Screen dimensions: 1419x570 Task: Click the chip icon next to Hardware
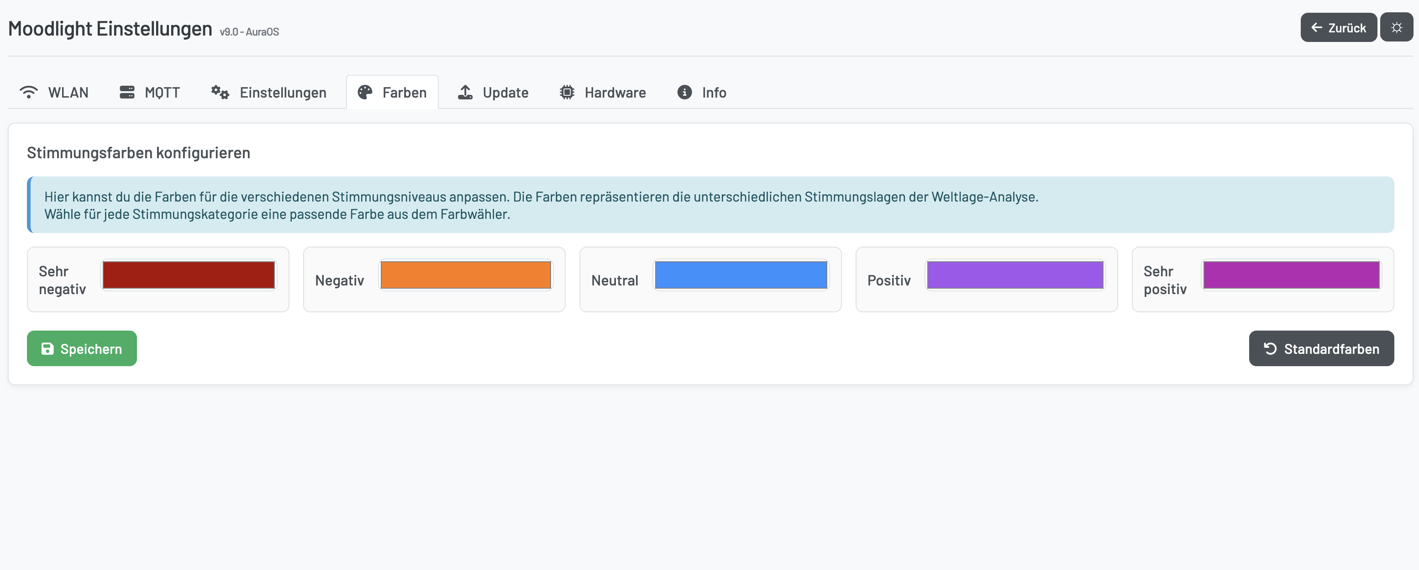point(566,92)
